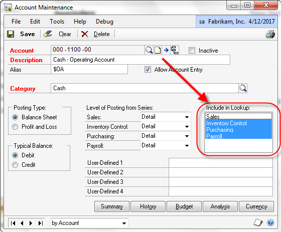
Task: Open the Tools menu
Action: click(x=57, y=22)
